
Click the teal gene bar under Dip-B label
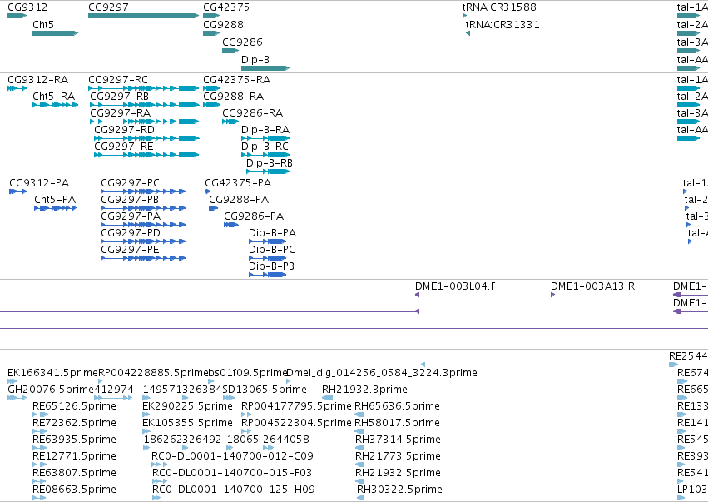tap(265, 68)
